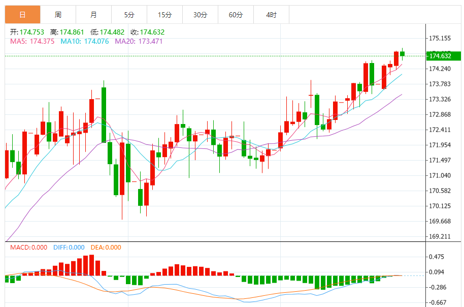Screen dimensions: 464x307
Task: Click the MA20: 173.471 label
Action: (x=139, y=41)
